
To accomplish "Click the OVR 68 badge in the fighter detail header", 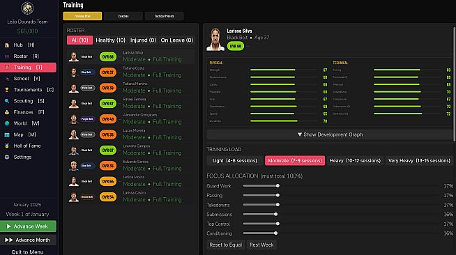I will pyautogui.click(x=235, y=46).
